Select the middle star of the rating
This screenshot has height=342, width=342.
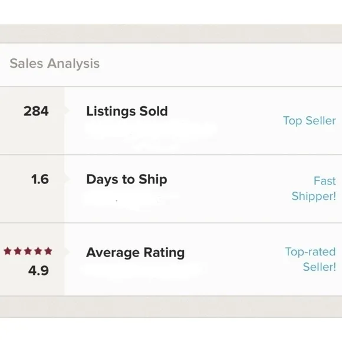(28, 251)
